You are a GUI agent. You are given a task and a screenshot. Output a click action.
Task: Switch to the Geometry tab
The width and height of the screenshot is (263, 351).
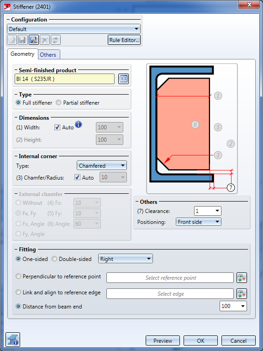(x=22, y=54)
